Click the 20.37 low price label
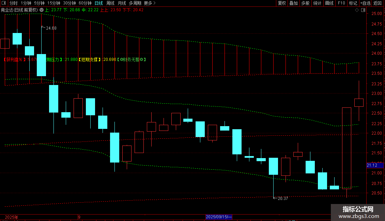 (x=282, y=199)
